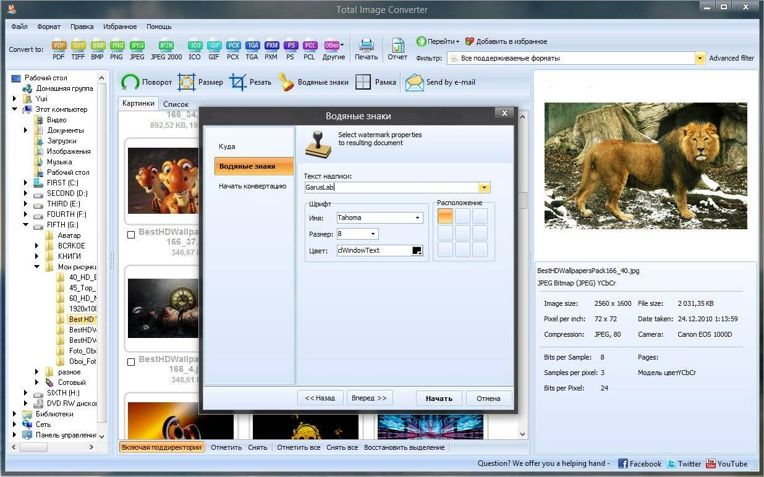Image resolution: width=764 pixels, height=477 pixels.
Task: Open the Помощь menu
Action: click(x=159, y=27)
